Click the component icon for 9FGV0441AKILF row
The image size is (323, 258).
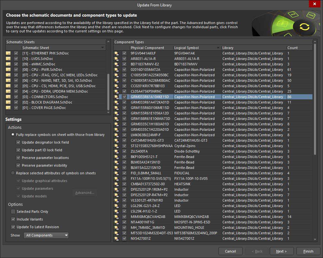pos(116,54)
